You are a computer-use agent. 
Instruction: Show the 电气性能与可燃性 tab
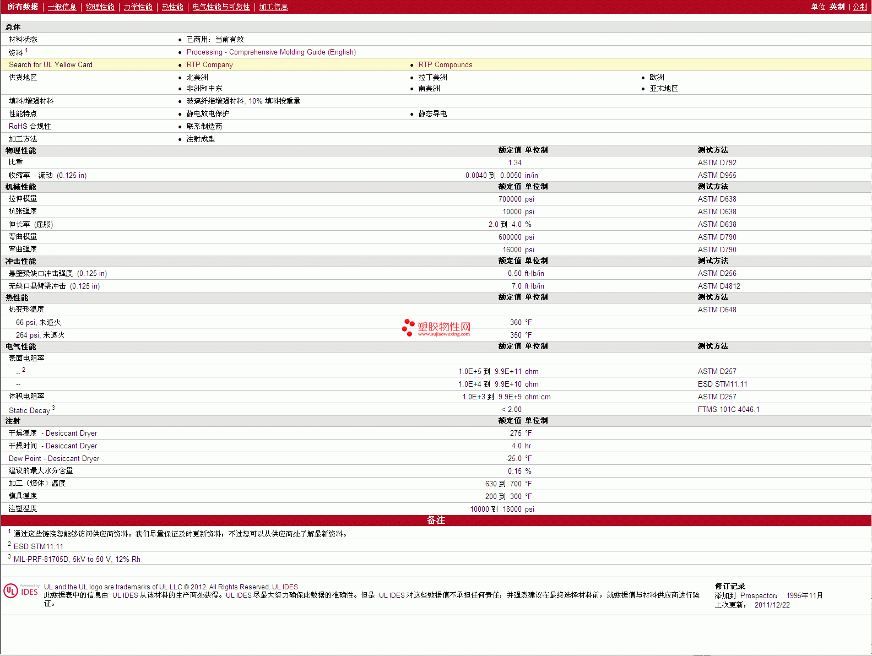pyautogui.click(x=221, y=7)
